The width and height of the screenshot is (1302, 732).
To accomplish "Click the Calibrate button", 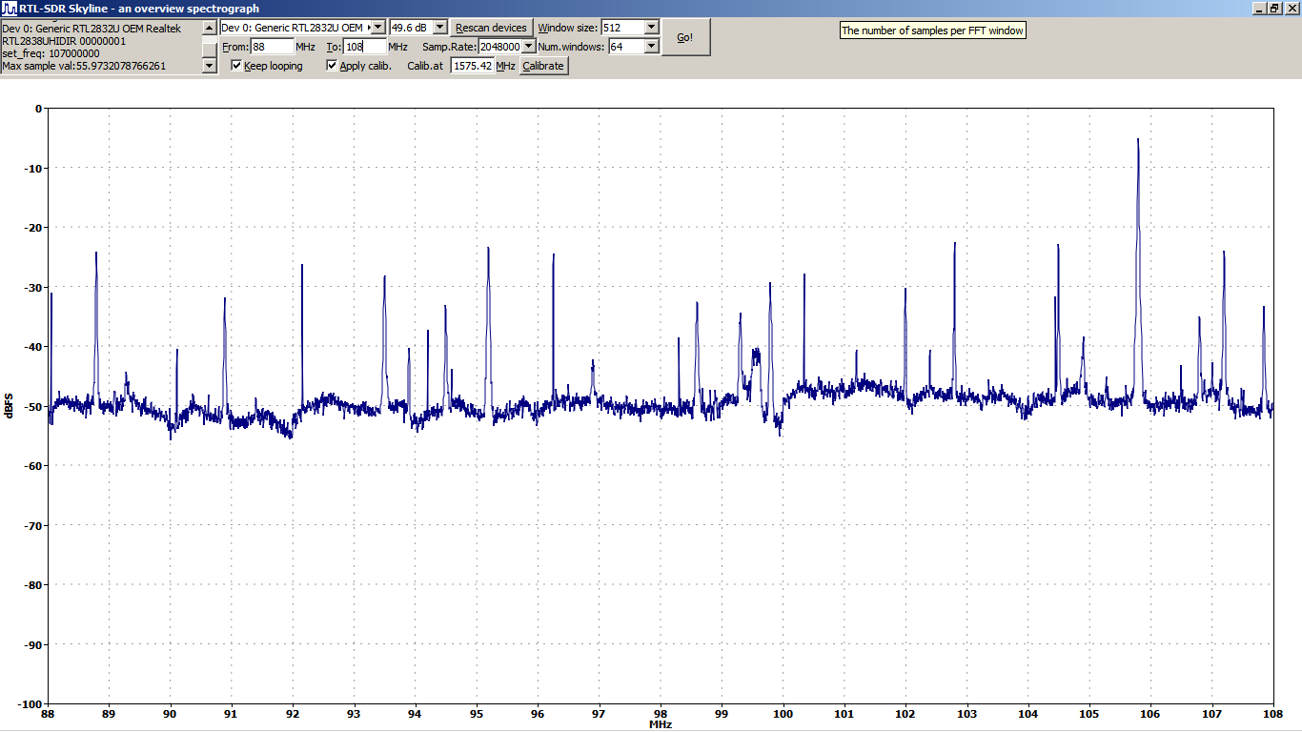I will (x=543, y=66).
